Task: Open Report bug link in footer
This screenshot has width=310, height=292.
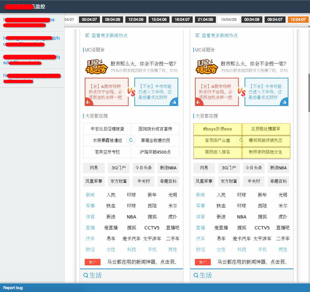Action: click(x=13, y=288)
